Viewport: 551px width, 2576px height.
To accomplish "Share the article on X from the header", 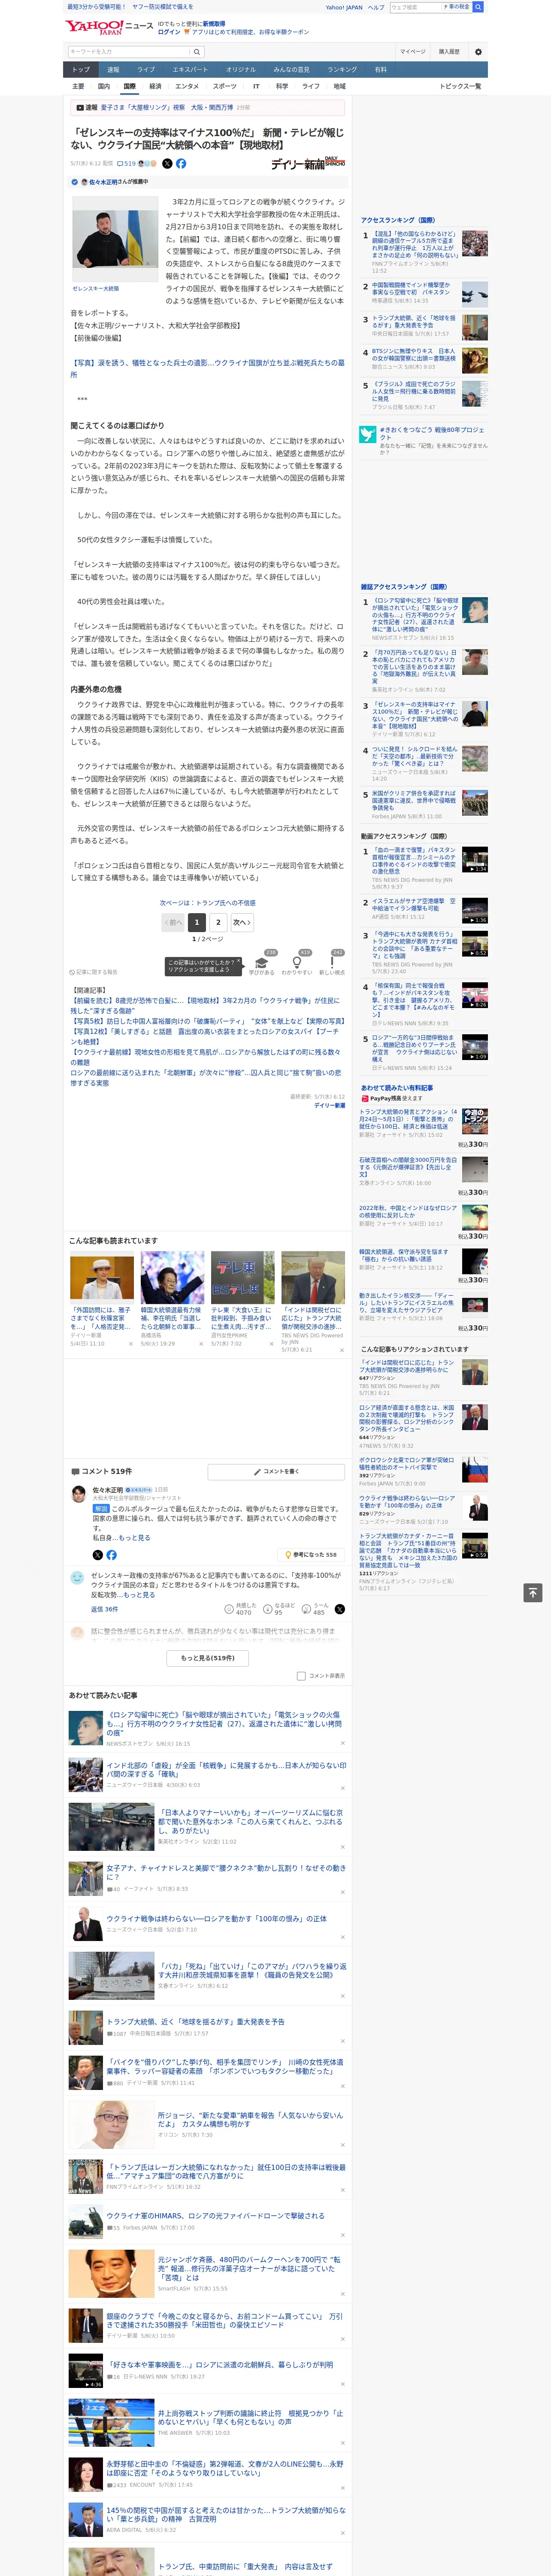I will point(167,163).
